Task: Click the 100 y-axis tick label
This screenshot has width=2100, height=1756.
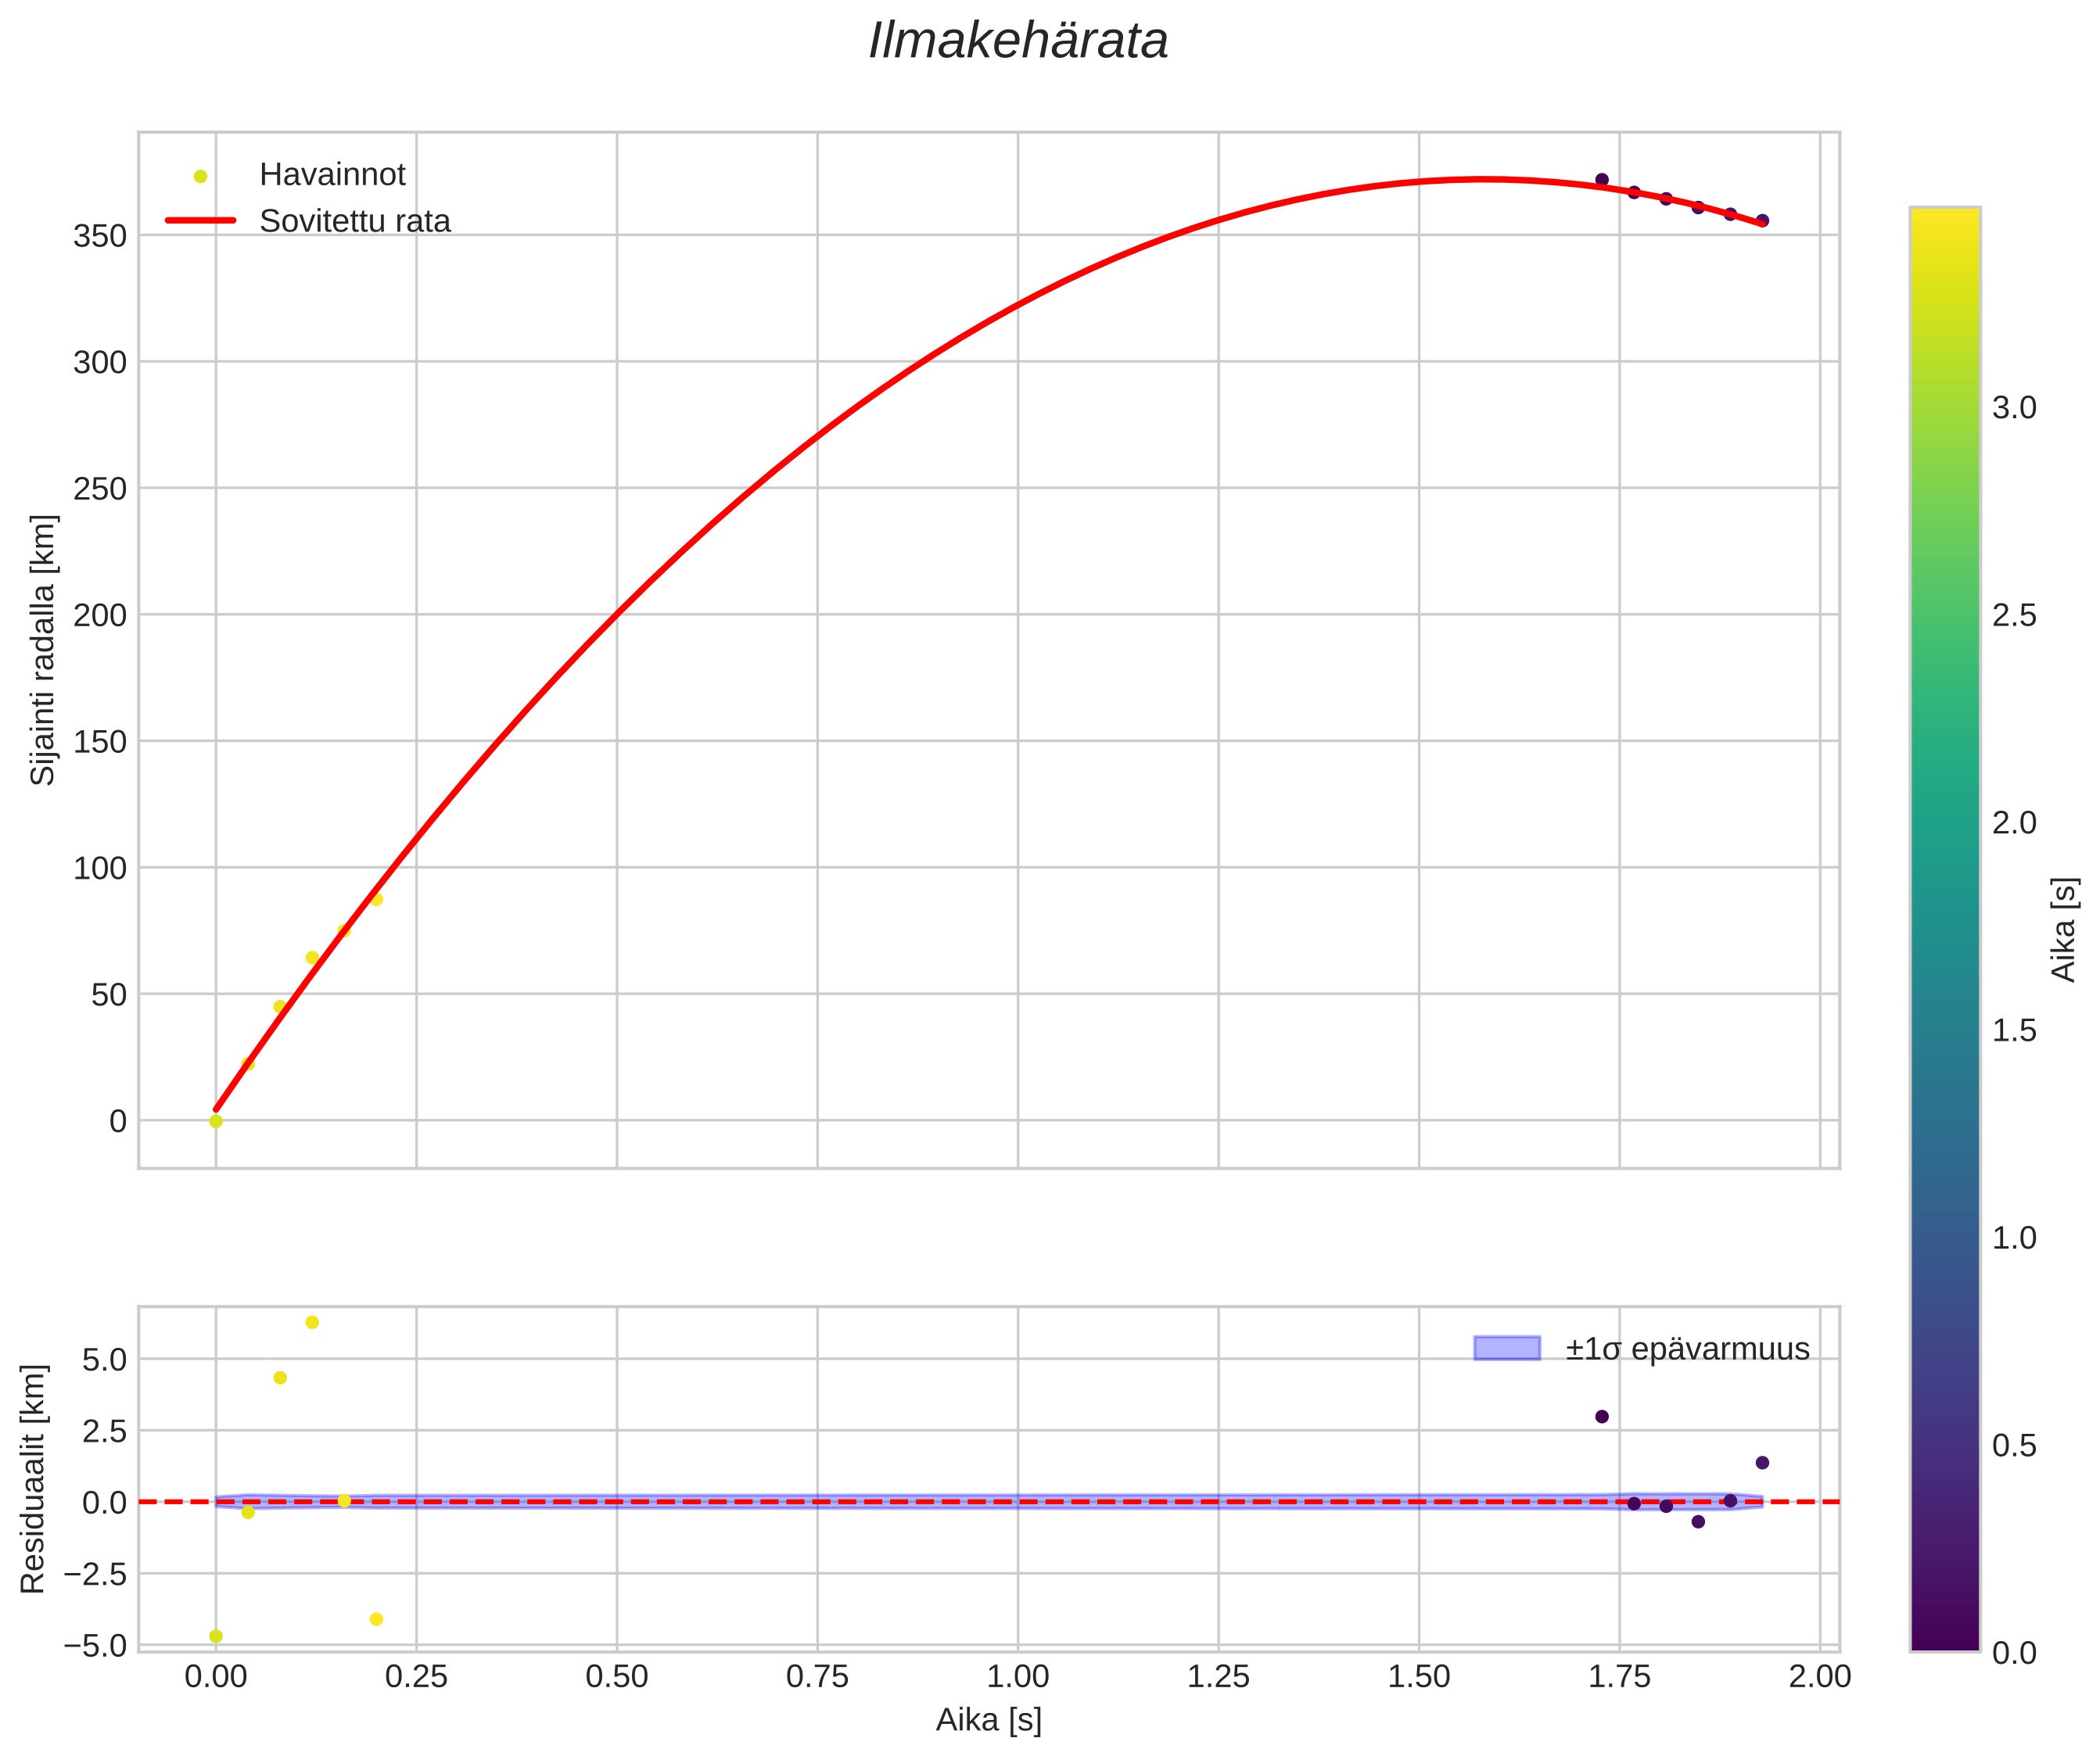Action: (x=100, y=868)
